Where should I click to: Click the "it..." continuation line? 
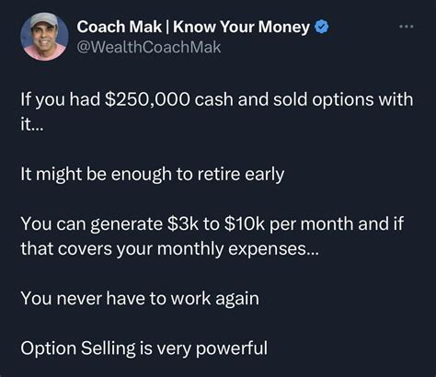[32, 125]
